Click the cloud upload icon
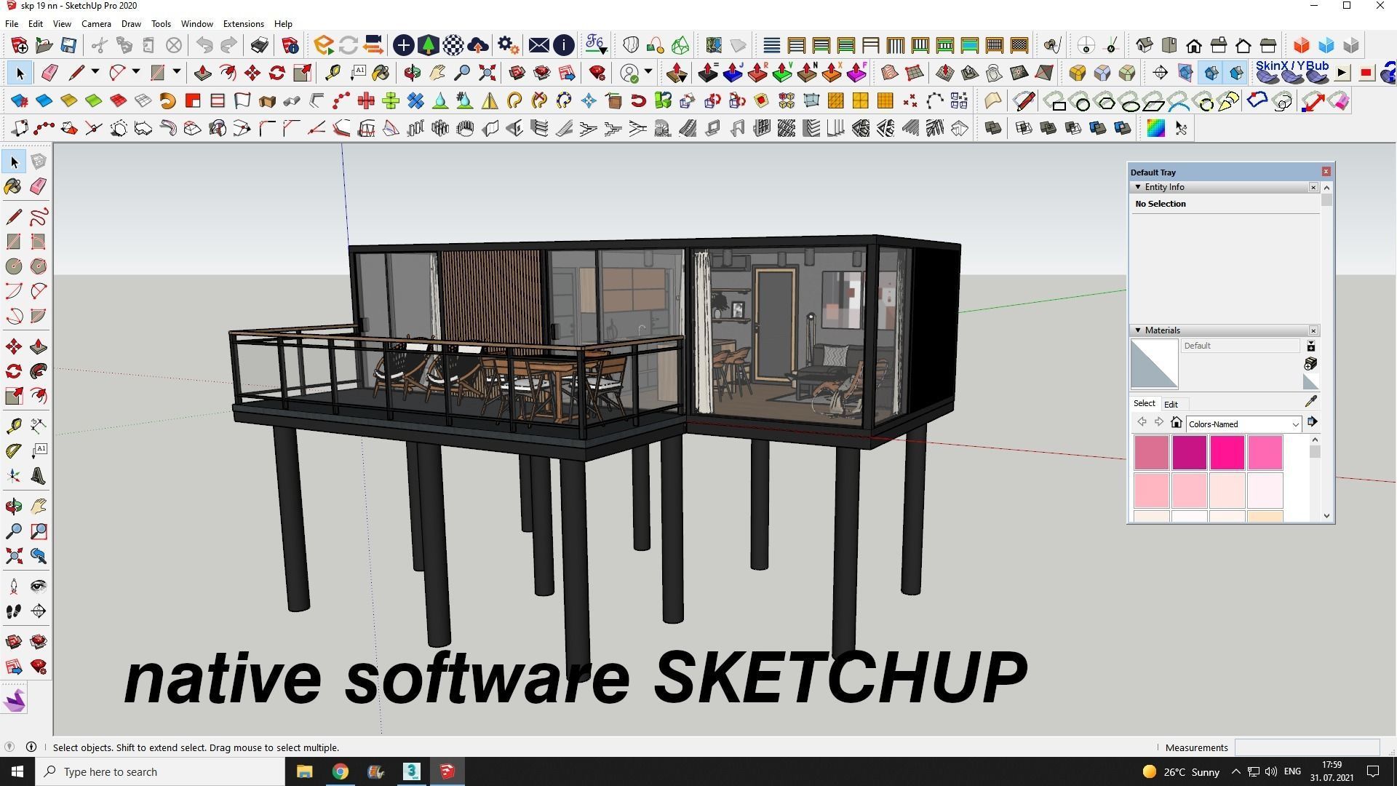The width and height of the screenshot is (1397, 786). tap(478, 46)
